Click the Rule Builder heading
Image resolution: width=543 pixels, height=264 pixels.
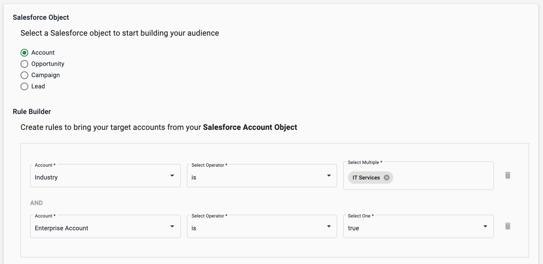[32, 112]
